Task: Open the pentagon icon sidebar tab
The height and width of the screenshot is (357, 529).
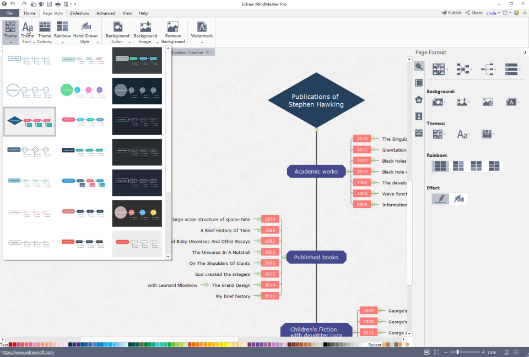Action: pos(419,100)
